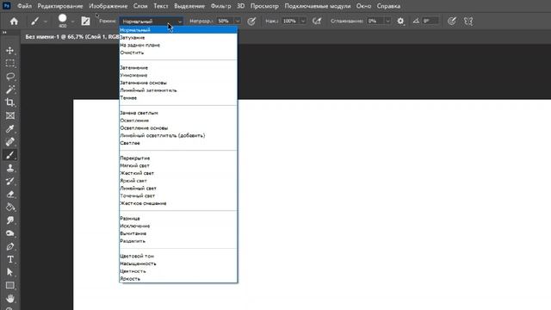Select the Move tool
Screen dimensions: 551x310
9,50
